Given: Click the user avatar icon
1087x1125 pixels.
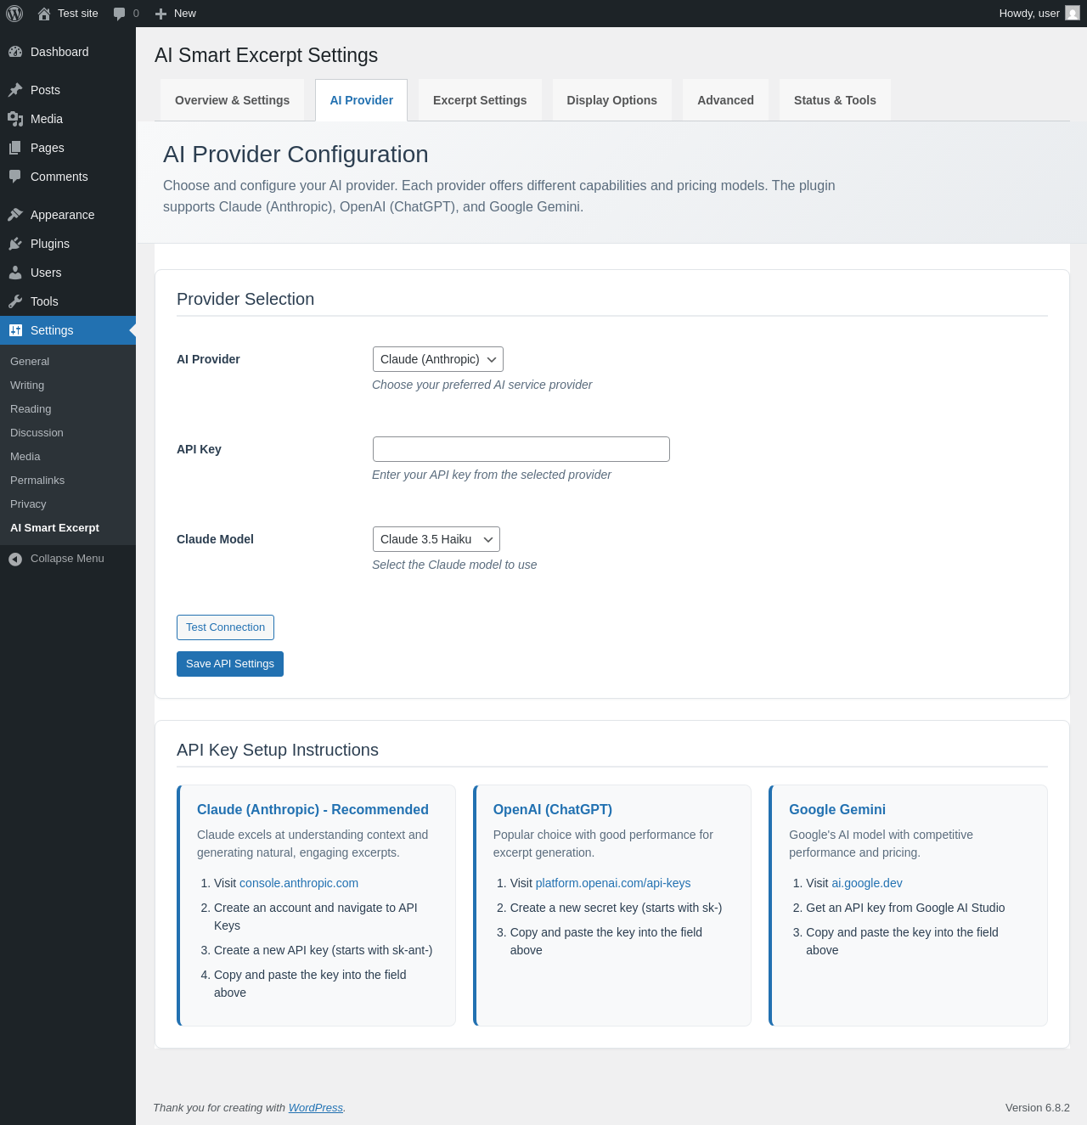Looking at the screenshot, I should point(1073,14).
